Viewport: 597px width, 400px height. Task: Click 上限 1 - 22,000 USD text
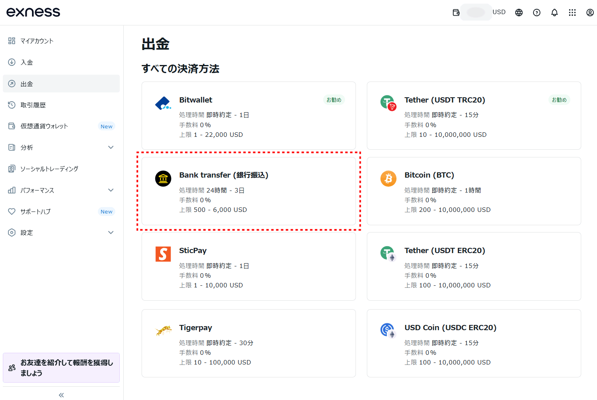(x=211, y=135)
